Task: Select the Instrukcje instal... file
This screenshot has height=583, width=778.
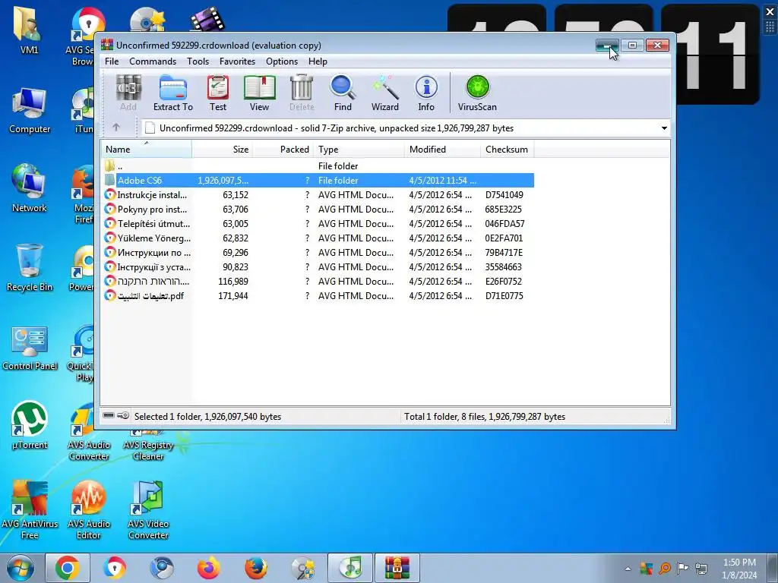Action: [318, 195]
